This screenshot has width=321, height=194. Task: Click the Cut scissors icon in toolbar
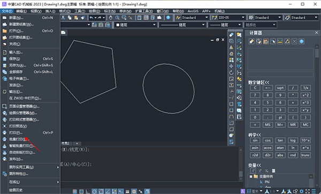pyautogui.click(x=63, y=18)
